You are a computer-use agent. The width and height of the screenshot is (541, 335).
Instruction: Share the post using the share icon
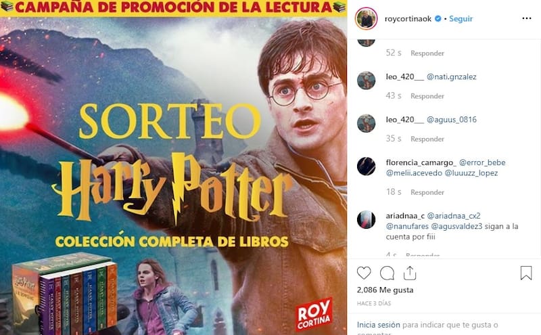pos(410,273)
